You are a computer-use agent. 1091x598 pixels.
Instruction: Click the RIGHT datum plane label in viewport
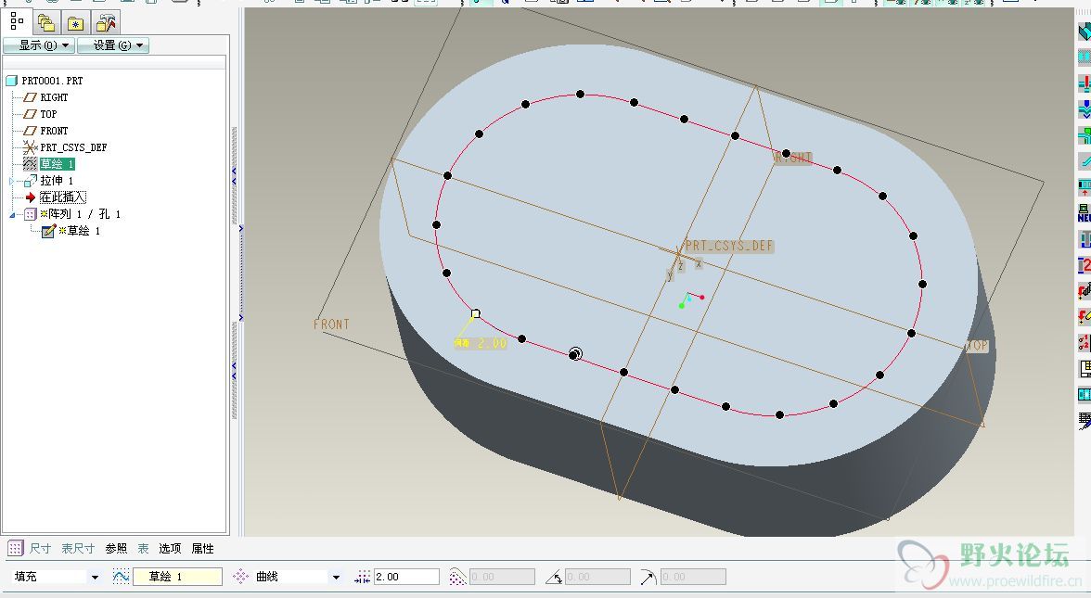point(794,158)
